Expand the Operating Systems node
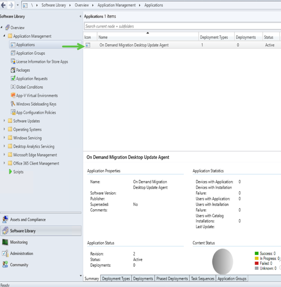 point(4,129)
